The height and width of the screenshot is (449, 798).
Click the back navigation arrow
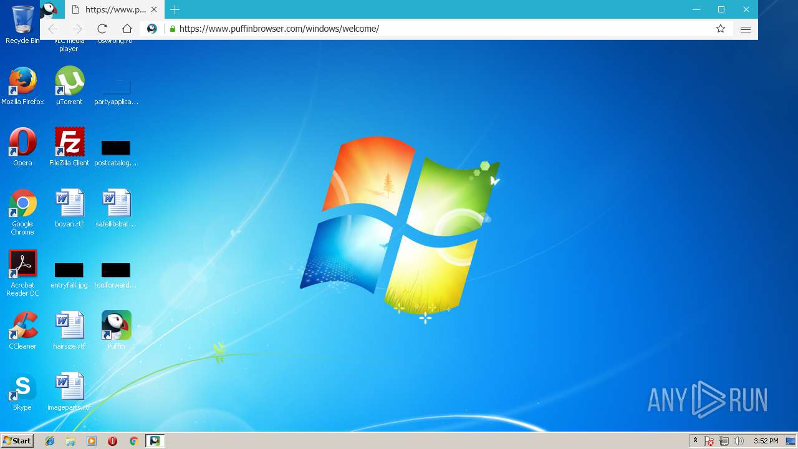coord(52,29)
